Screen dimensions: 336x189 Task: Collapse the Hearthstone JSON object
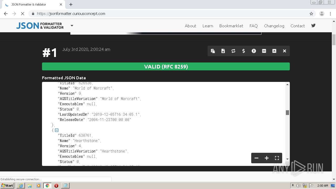click(57, 130)
